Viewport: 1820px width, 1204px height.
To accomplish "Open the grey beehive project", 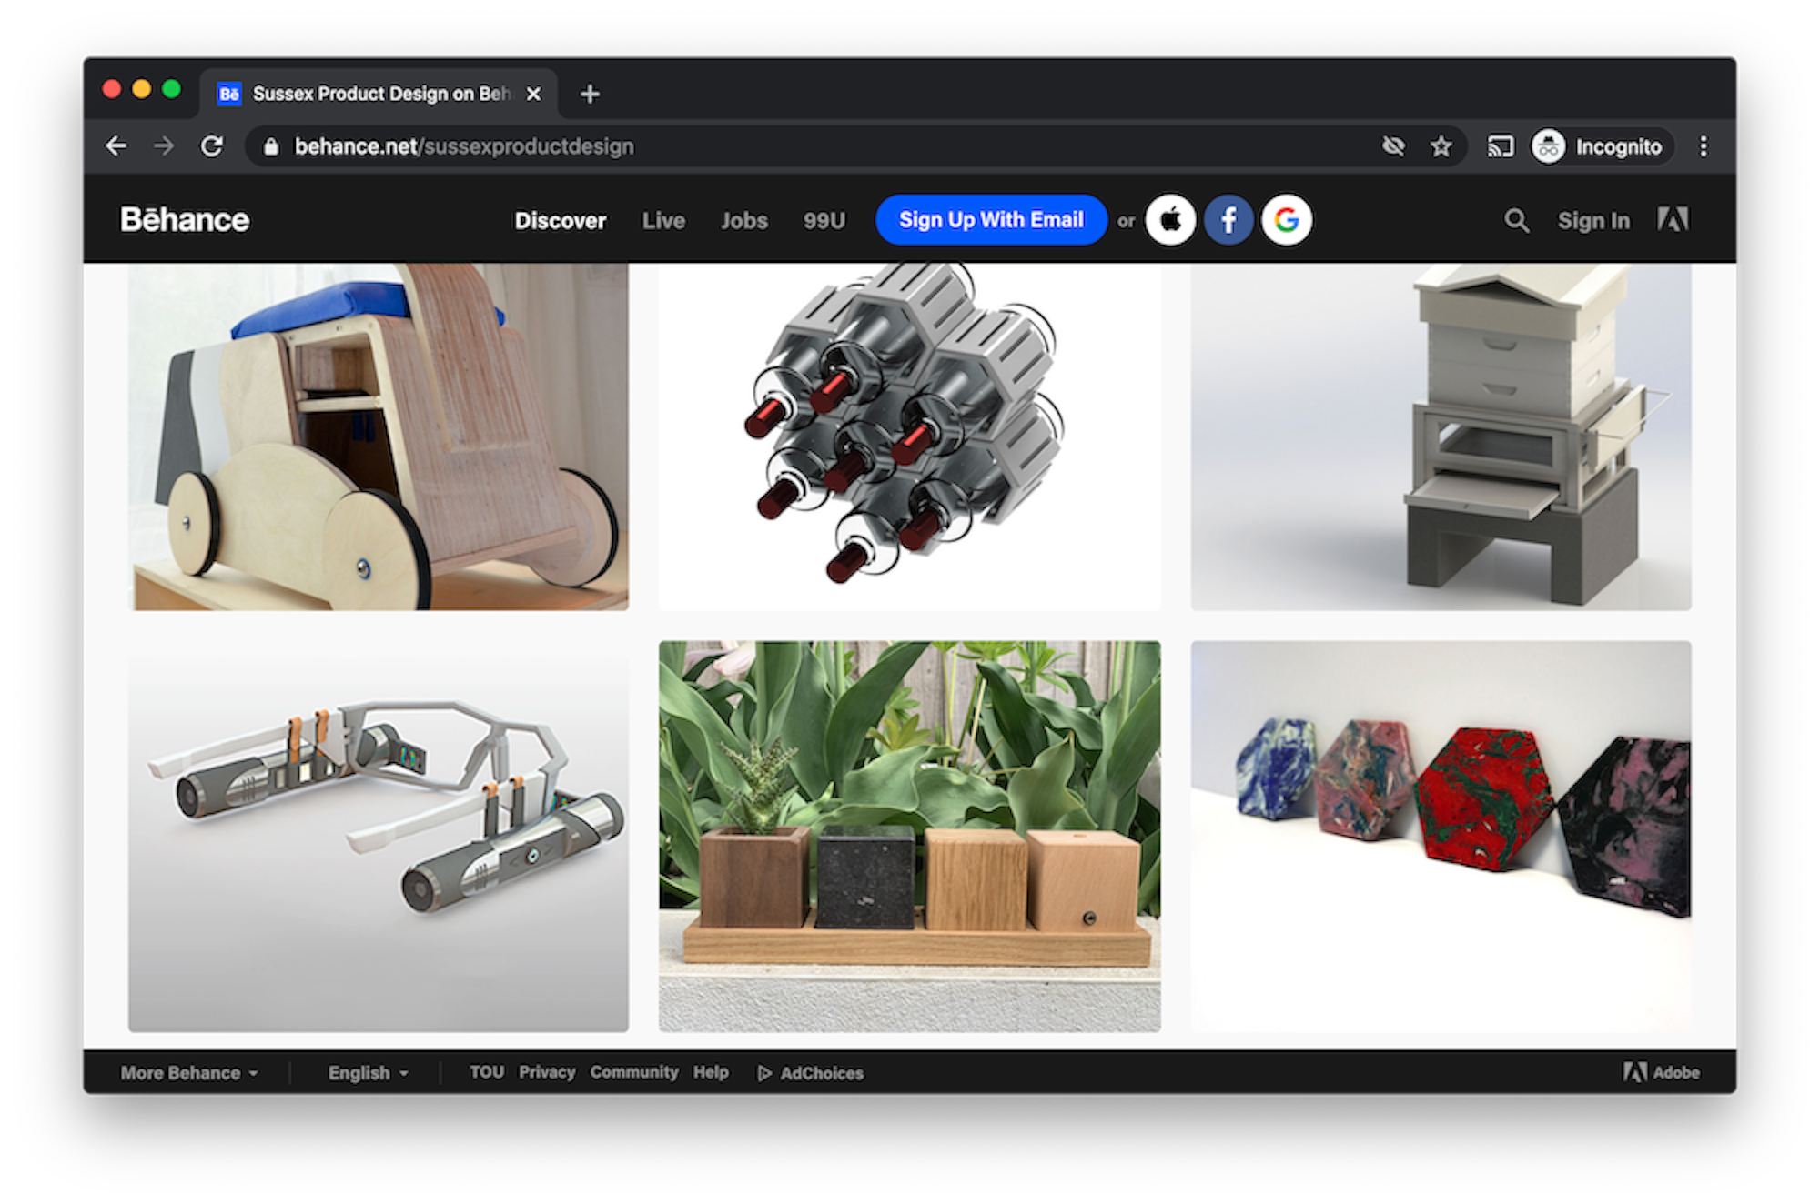I will tap(1441, 436).
